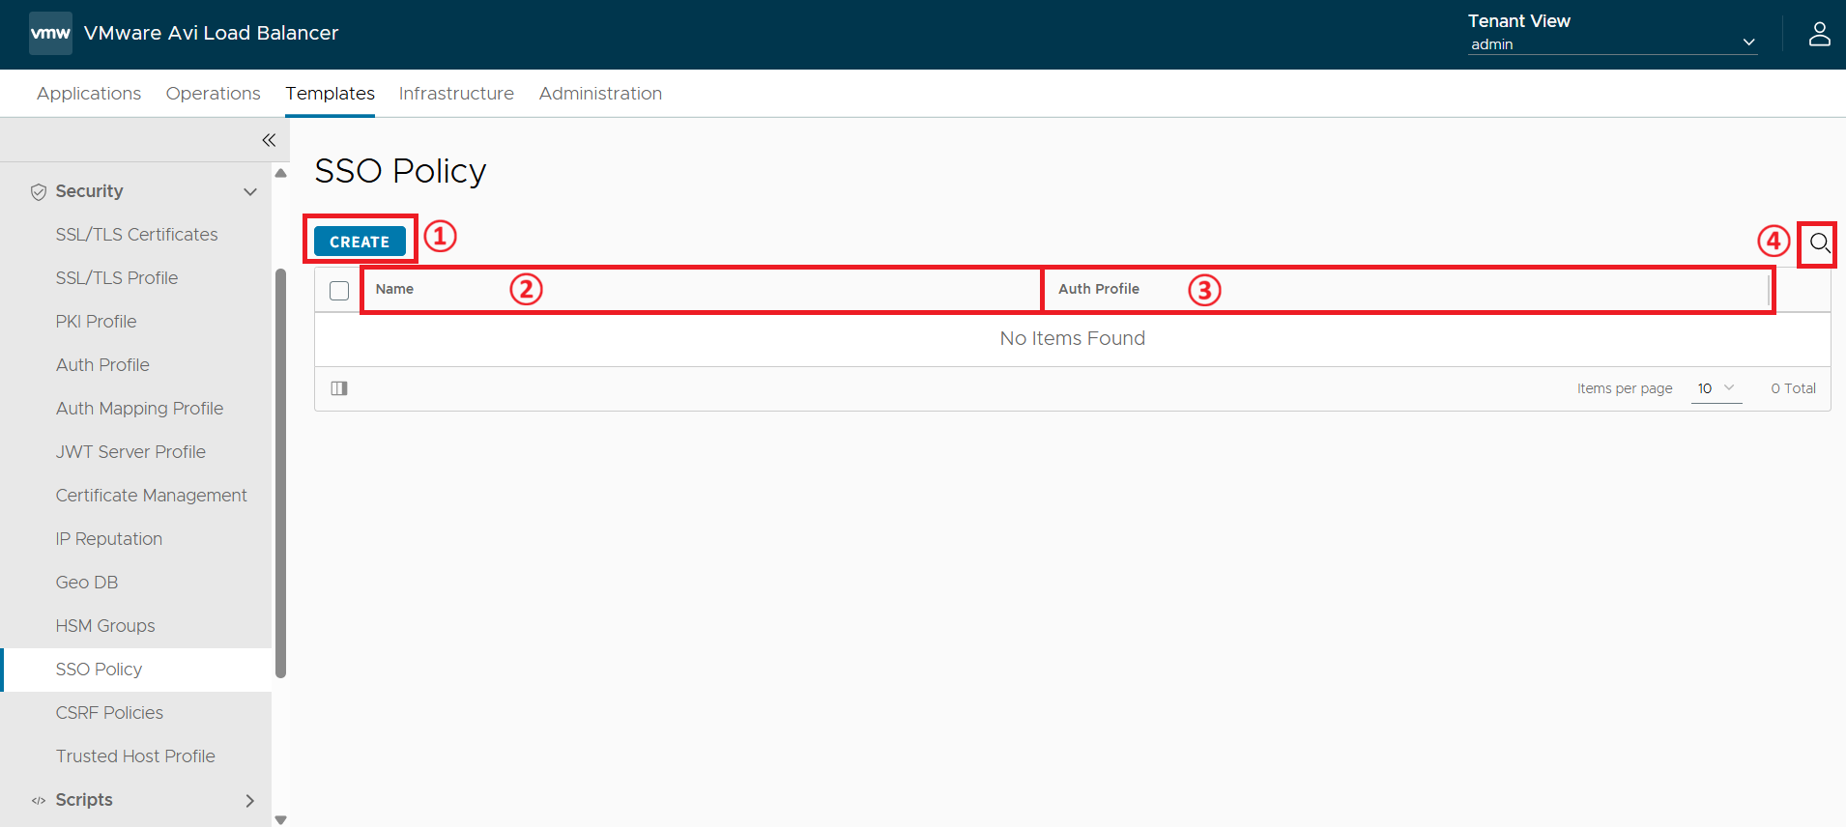1846x827 pixels.
Task: Switch to the Applications tab
Action: click(89, 94)
